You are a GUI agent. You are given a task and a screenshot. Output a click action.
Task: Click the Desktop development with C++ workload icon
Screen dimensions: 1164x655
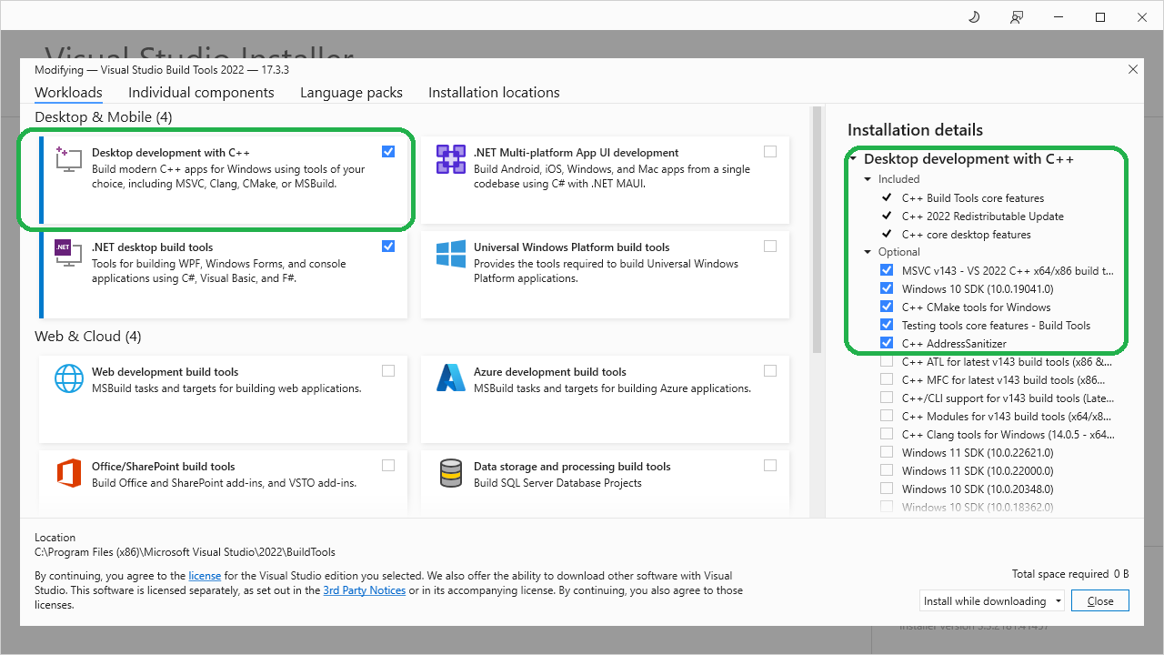coord(69,158)
